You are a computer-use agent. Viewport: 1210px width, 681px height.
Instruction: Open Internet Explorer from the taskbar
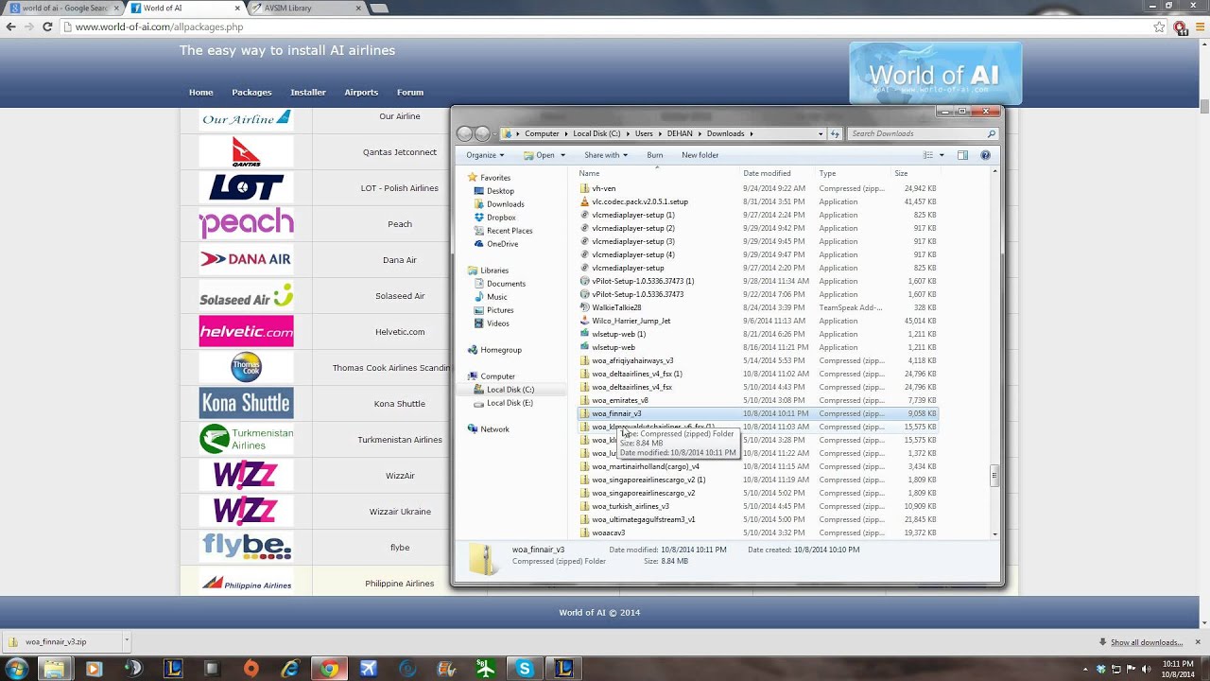pos(290,669)
